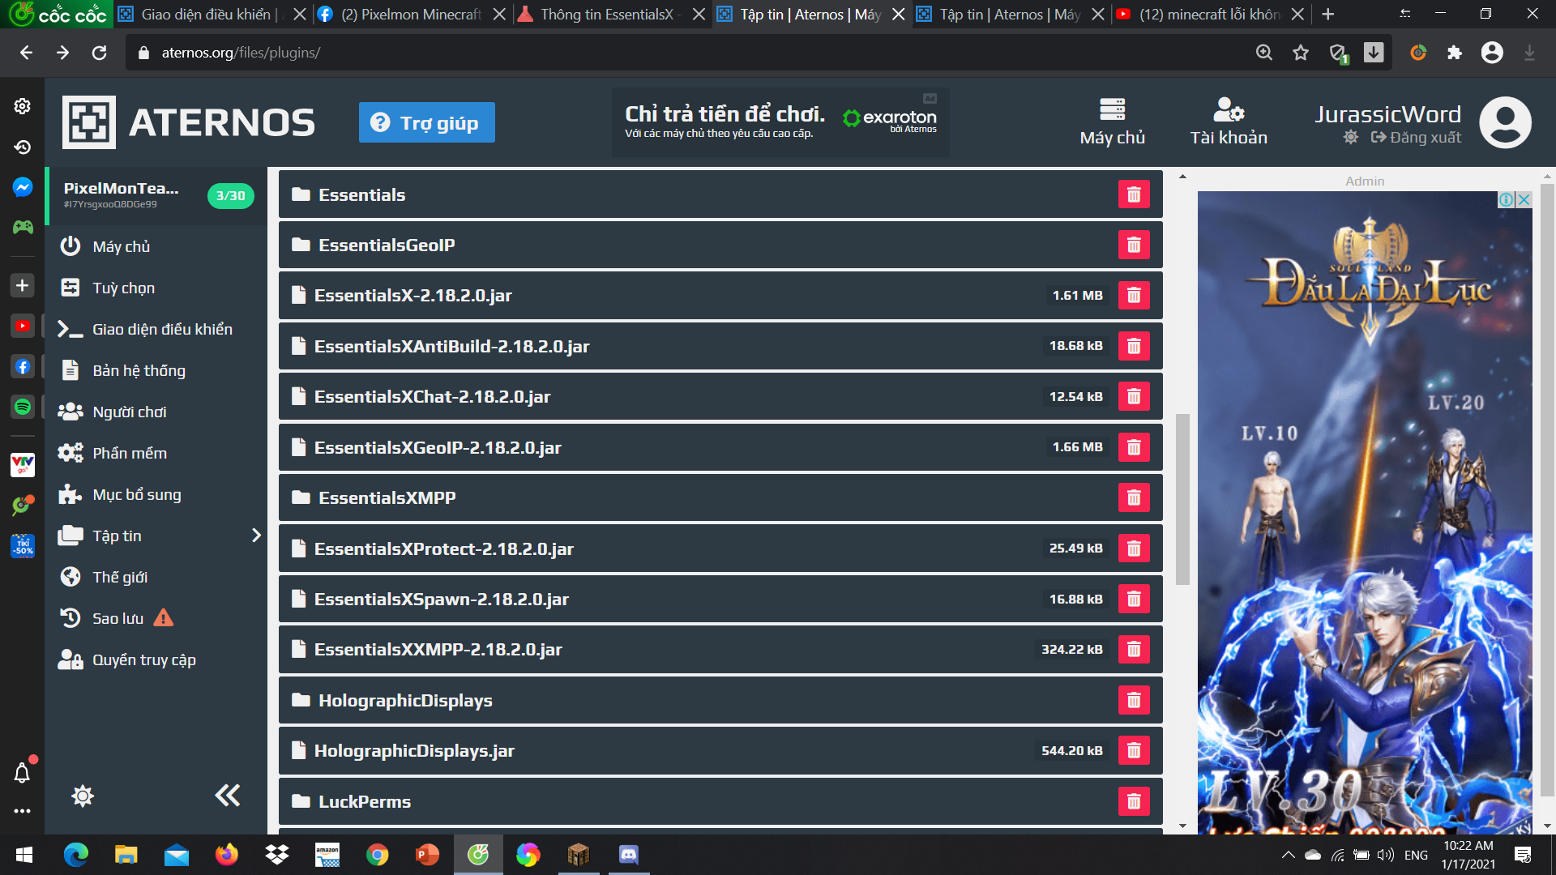Screen dimensions: 1556x875
Task: Click trash icon for HolographicDisplays.jar
Action: tap(1134, 751)
